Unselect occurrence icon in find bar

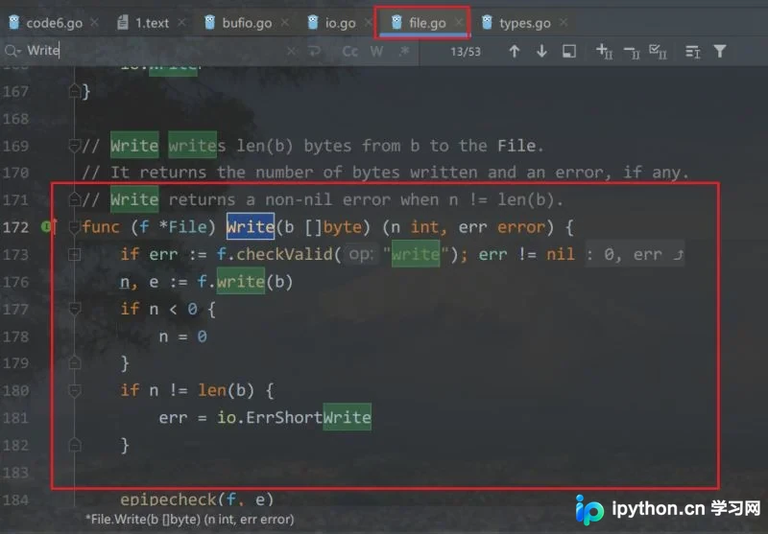click(x=632, y=52)
